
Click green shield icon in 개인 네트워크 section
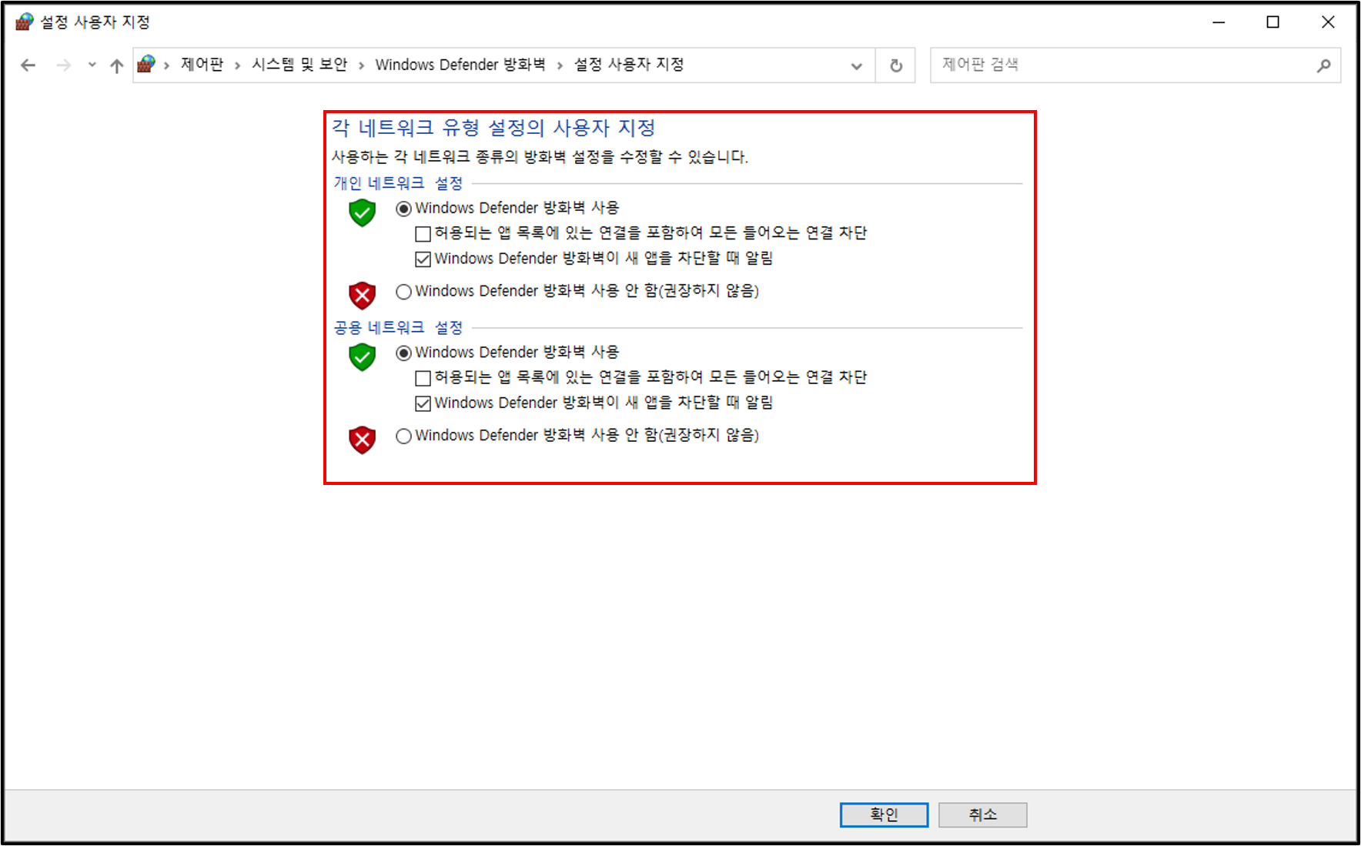click(362, 212)
